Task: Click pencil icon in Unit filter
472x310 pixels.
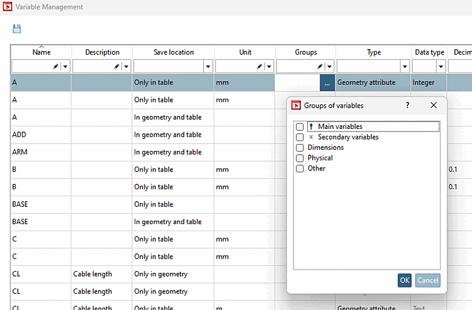Action: [259, 66]
